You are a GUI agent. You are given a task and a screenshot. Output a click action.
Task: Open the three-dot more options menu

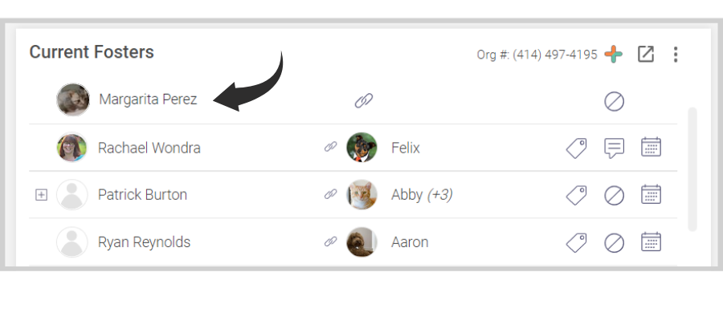pos(676,55)
